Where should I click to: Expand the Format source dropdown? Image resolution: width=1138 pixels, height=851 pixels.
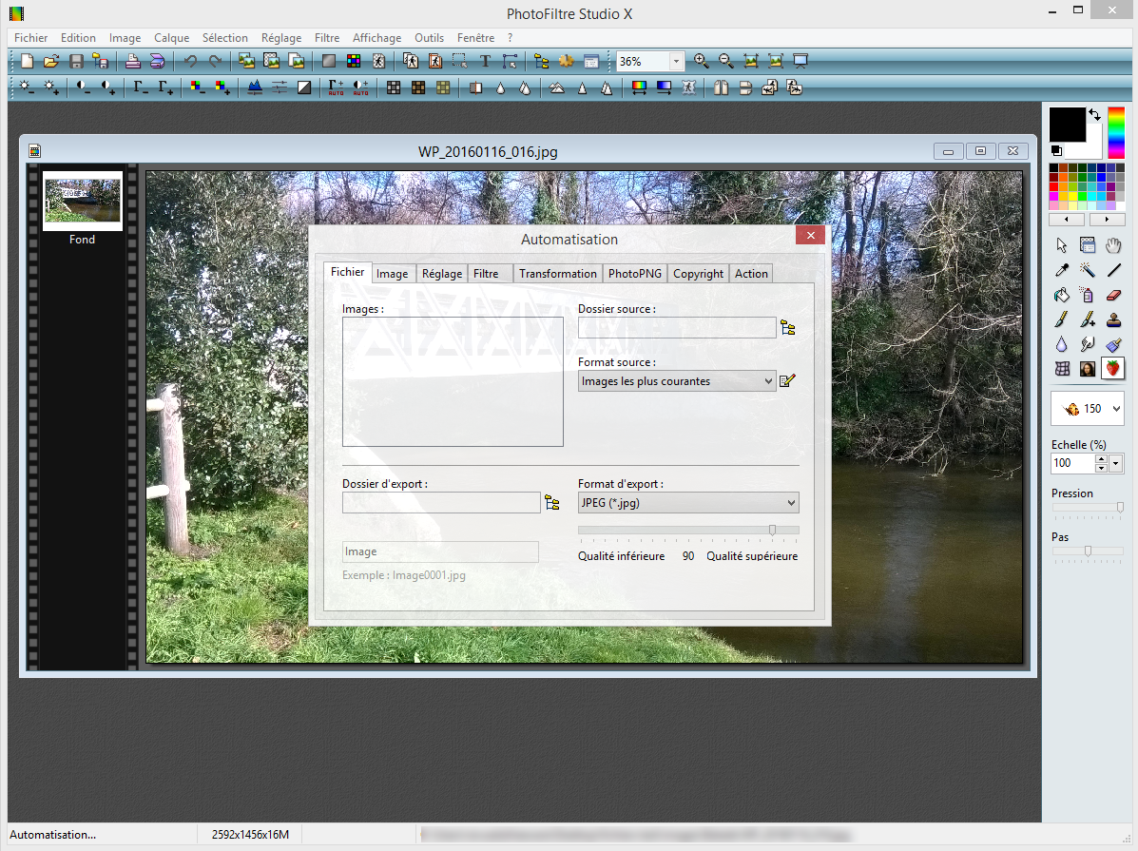click(768, 381)
